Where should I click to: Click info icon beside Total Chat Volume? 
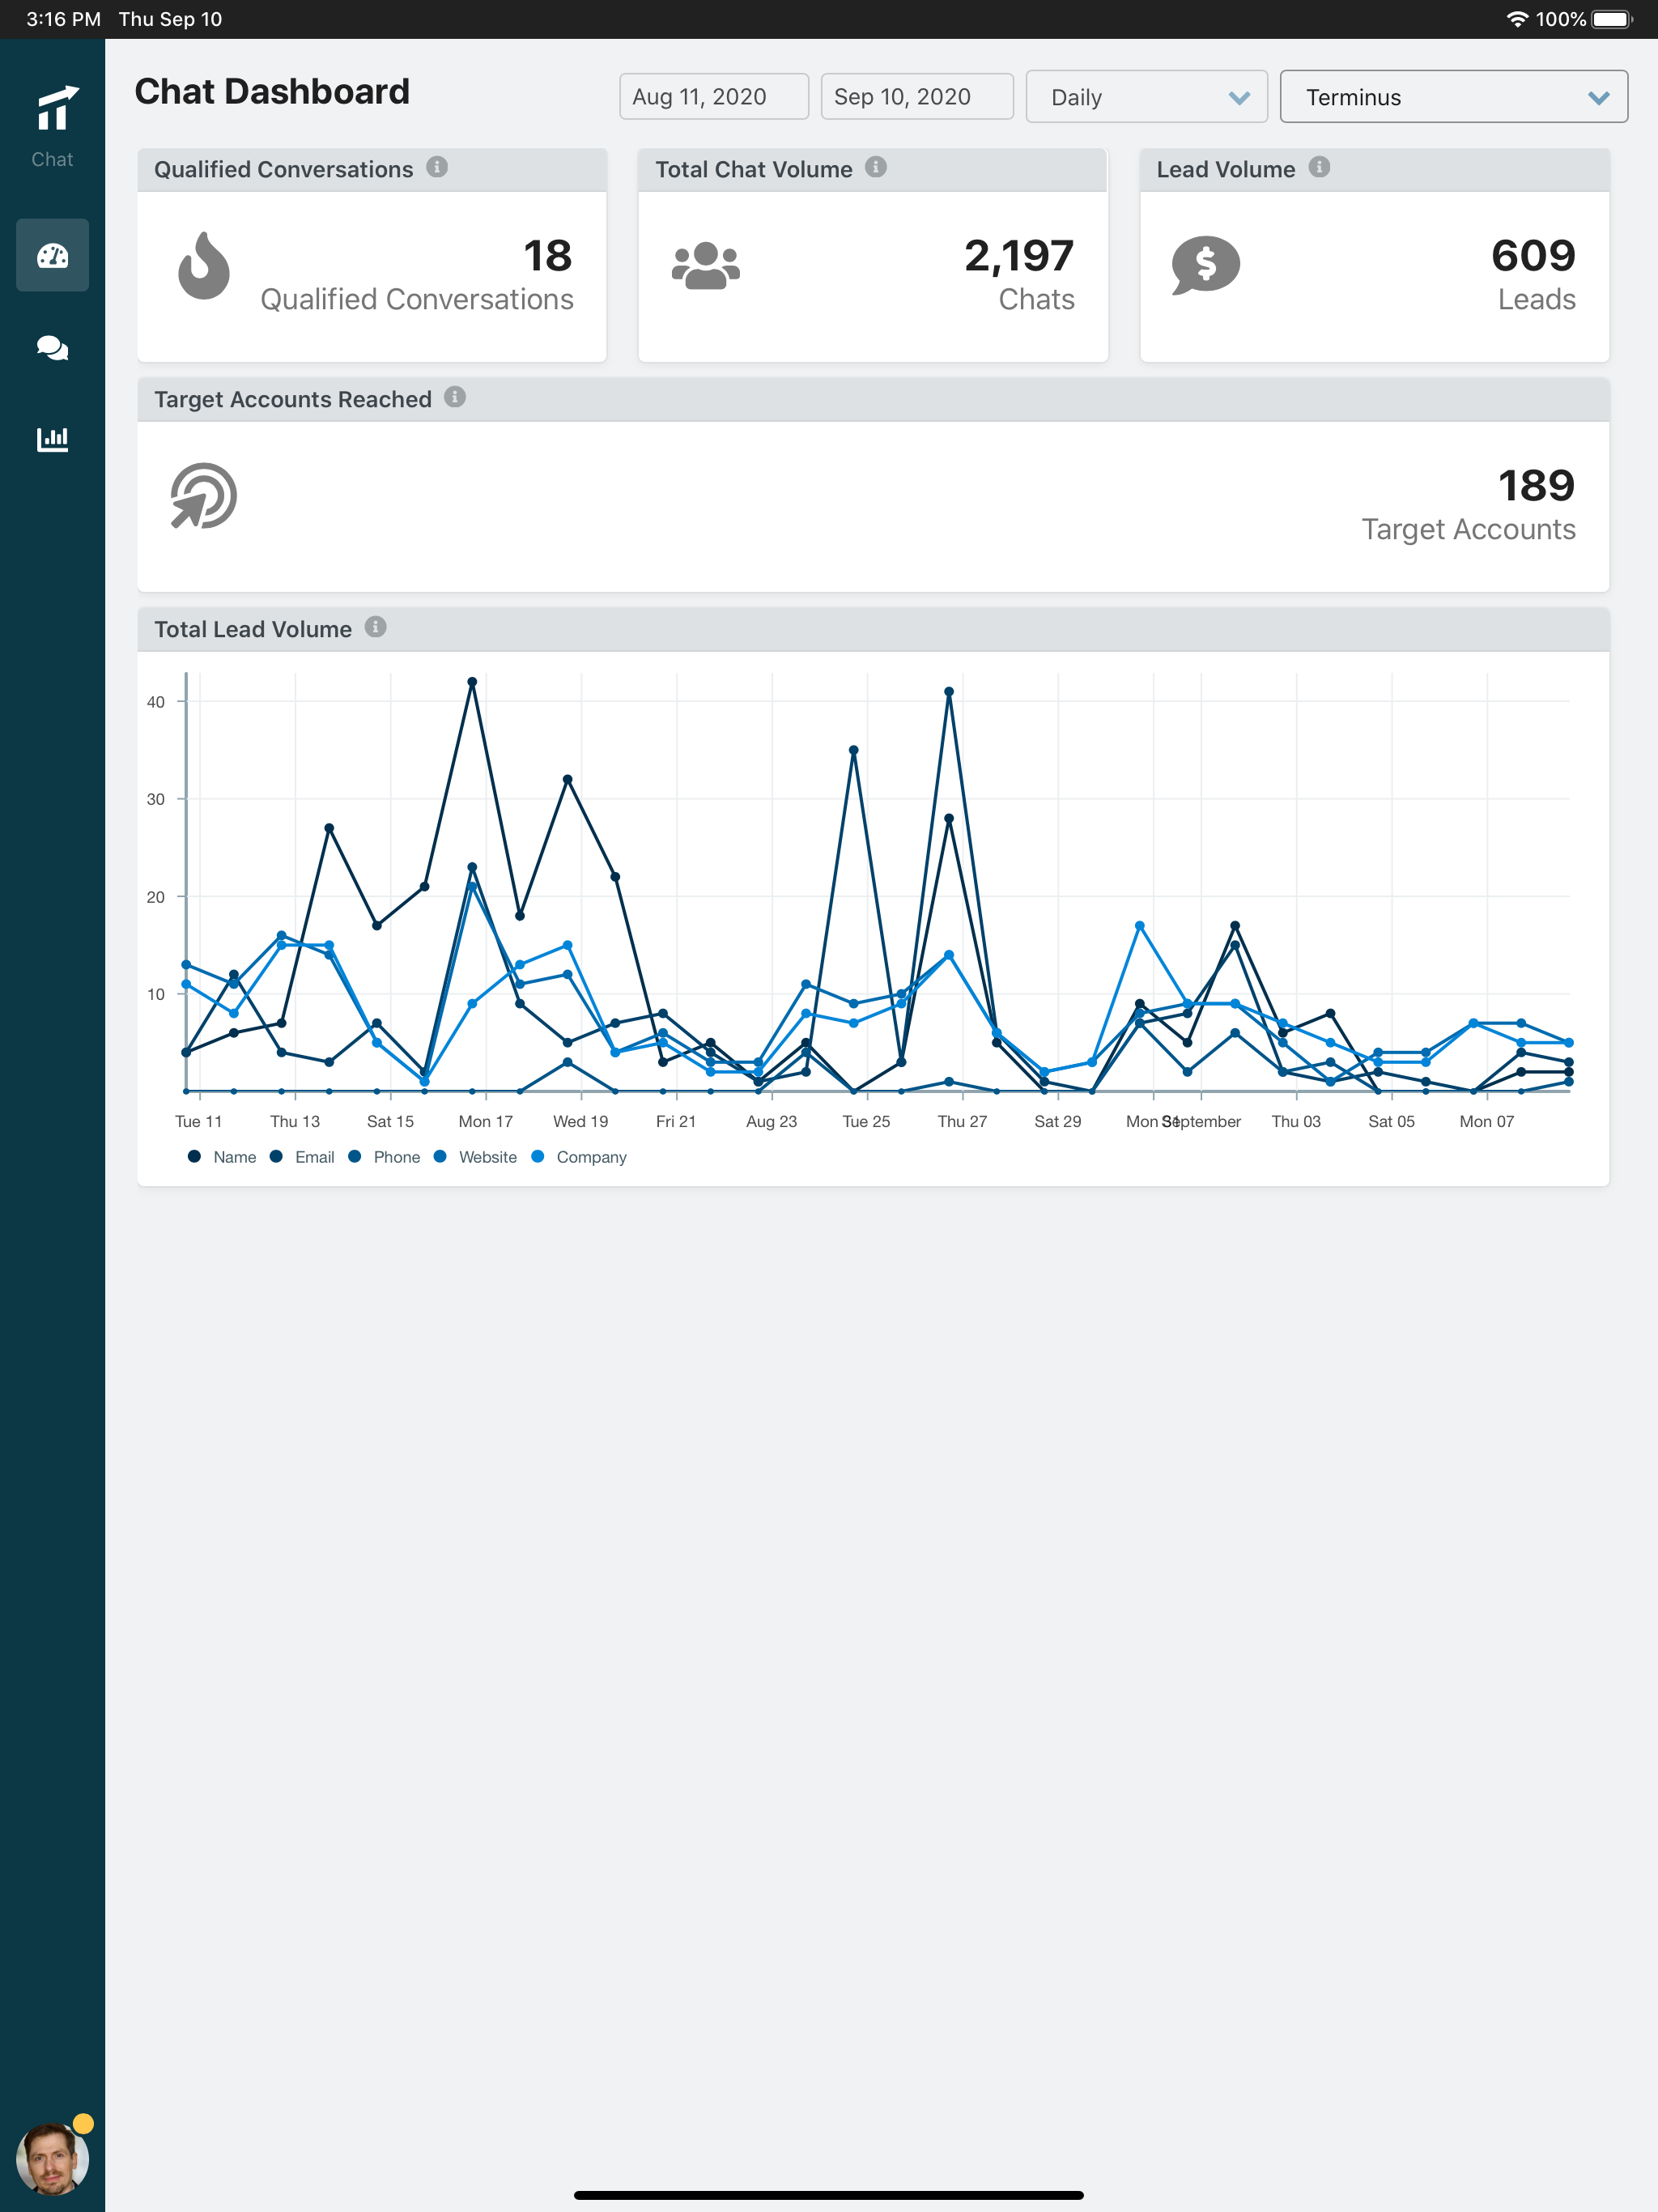click(x=876, y=167)
